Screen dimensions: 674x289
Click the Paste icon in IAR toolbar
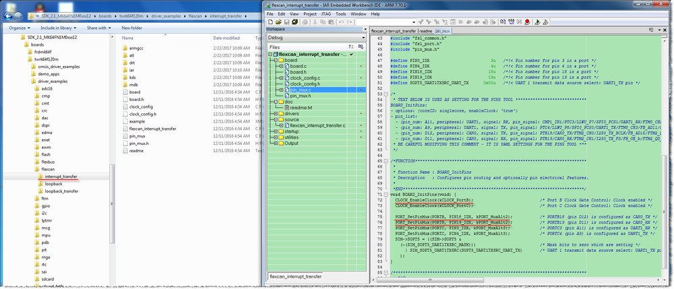point(331,22)
